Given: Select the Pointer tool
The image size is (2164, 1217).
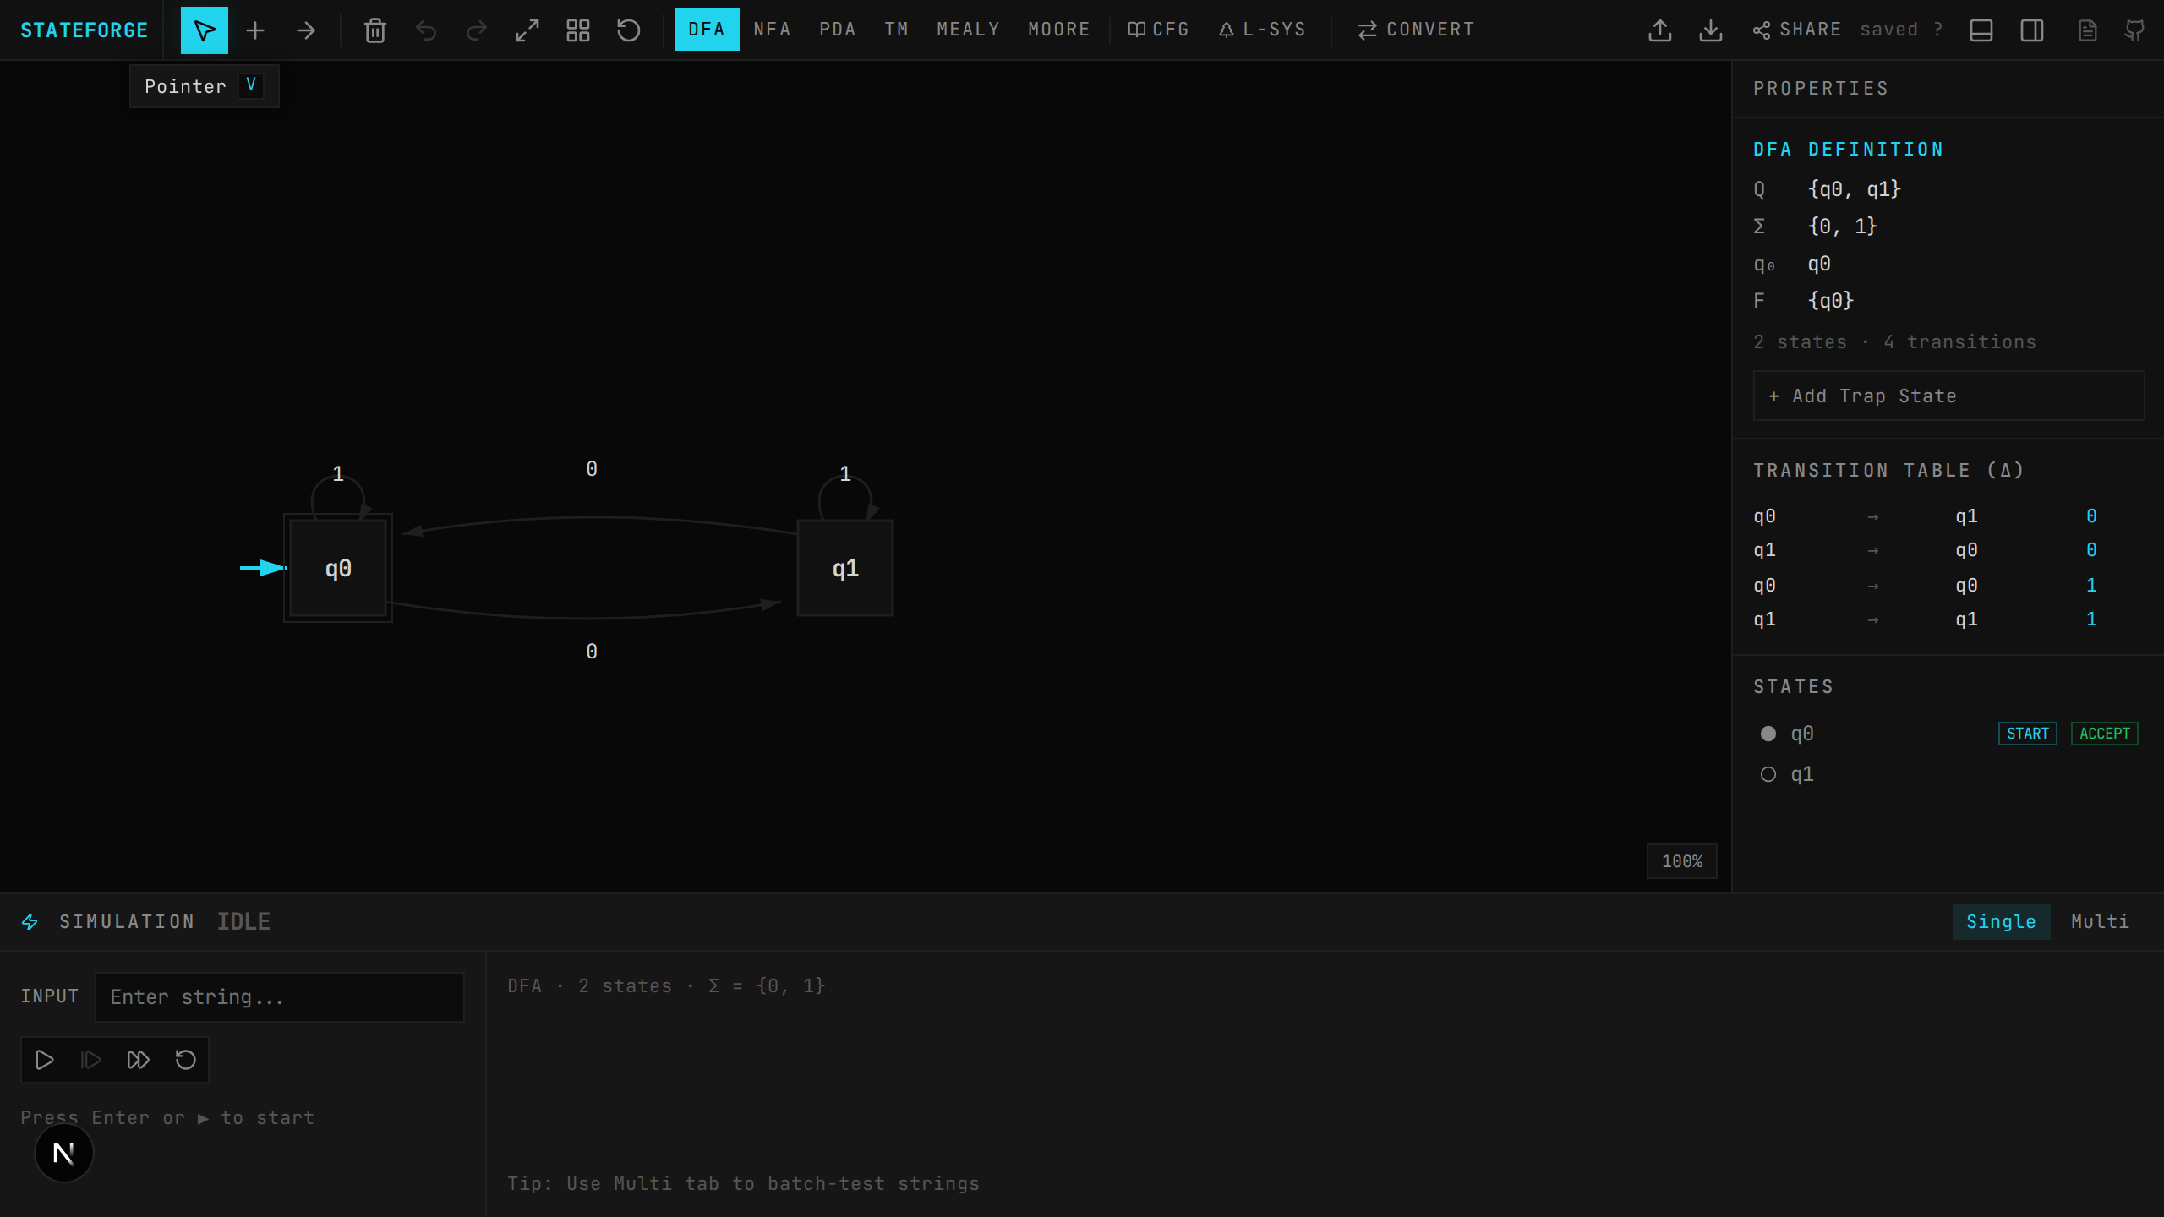Looking at the screenshot, I should [204, 30].
